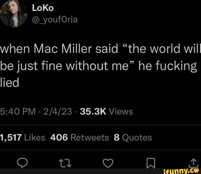The width and height of the screenshot is (201, 174).
Task: Click the 2/4/23 date
Action: [58, 111]
